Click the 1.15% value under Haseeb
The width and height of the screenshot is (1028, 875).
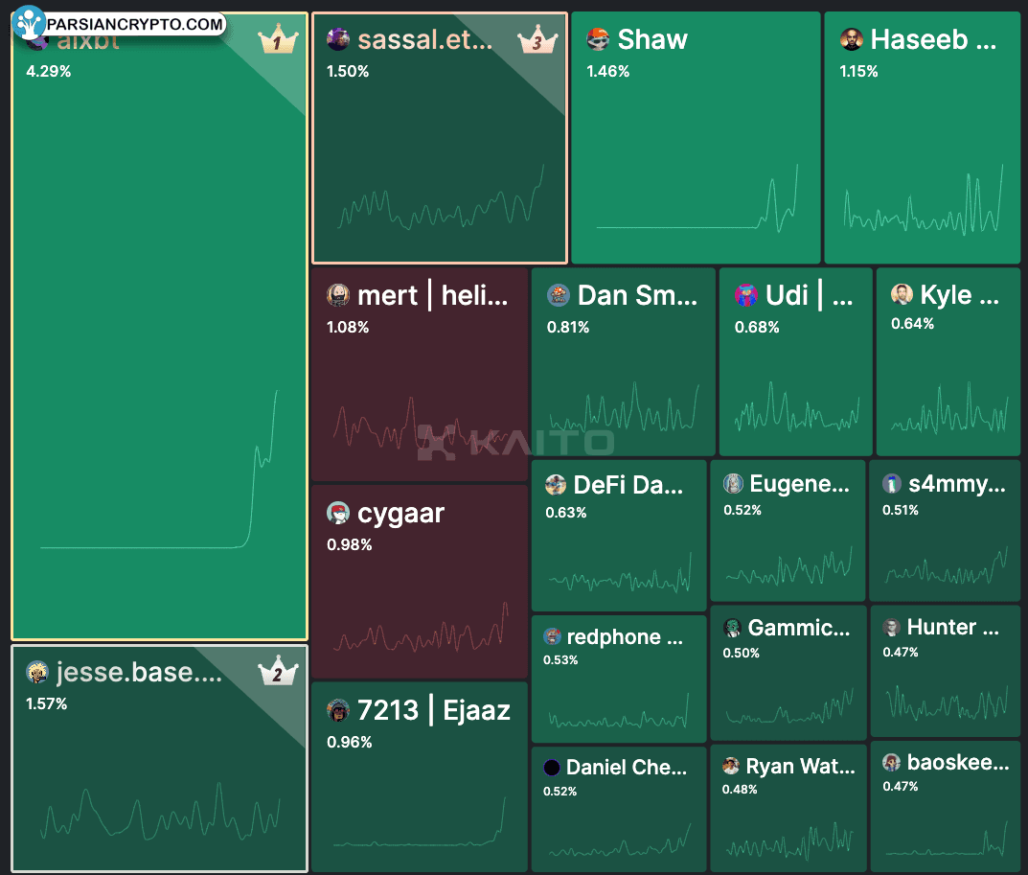pyautogui.click(x=858, y=72)
